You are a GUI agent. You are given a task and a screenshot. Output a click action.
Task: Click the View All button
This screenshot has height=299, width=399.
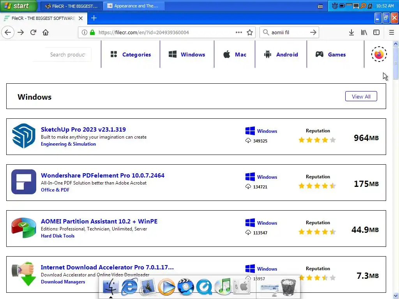point(361,97)
